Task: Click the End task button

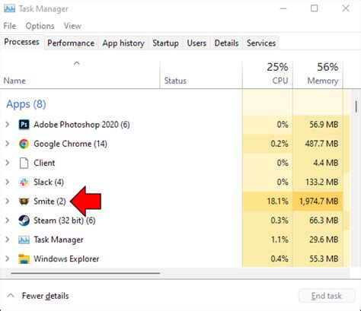Action: coord(327,296)
